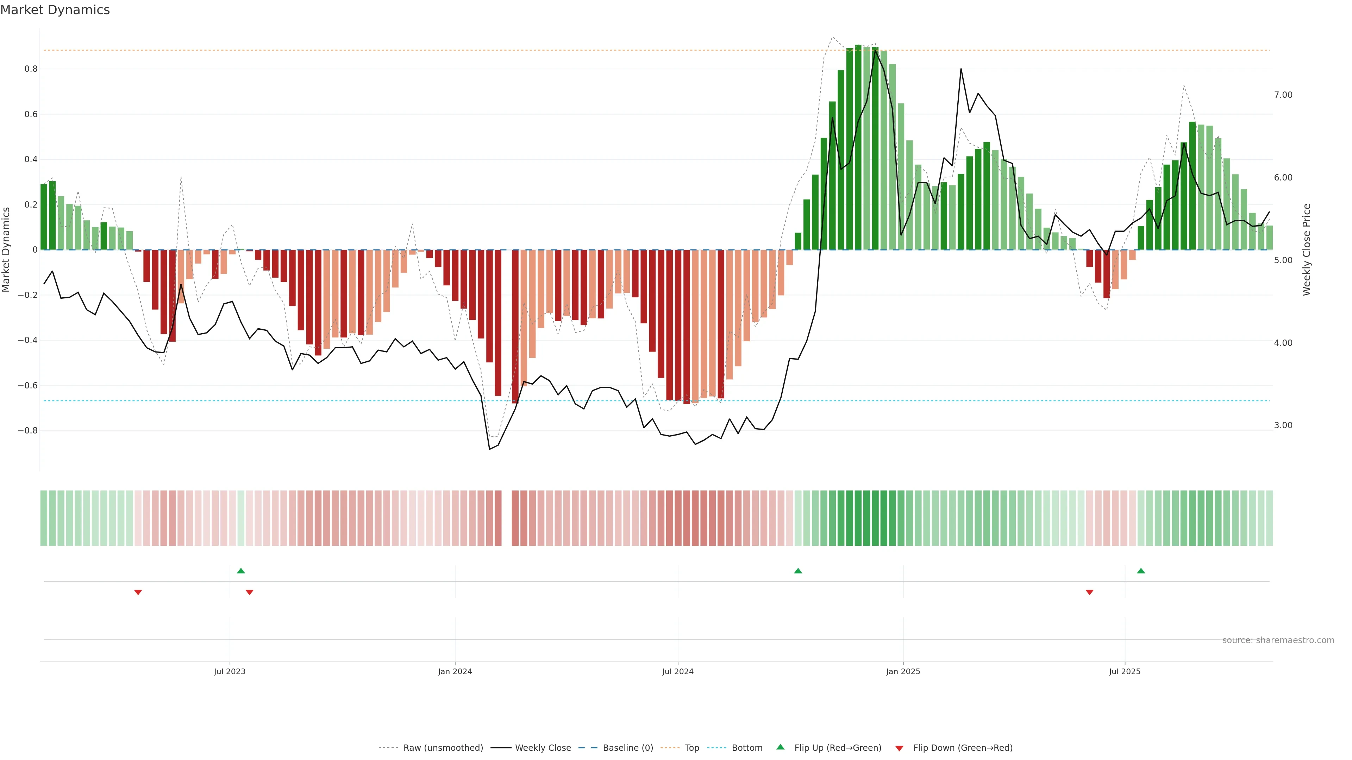This screenshot has width=1352, height=760.
Task: Toggle the Weekly Close legend entry
Action: pos(543,748)
